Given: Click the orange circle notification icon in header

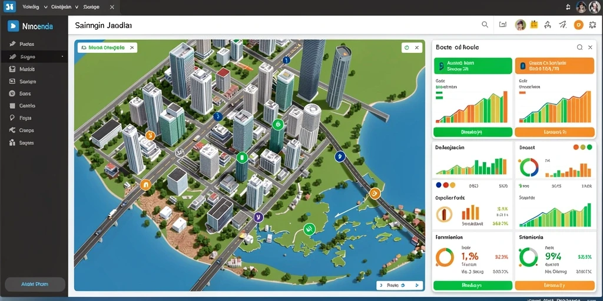Looking at the screenshot, I should pos(578,25).
